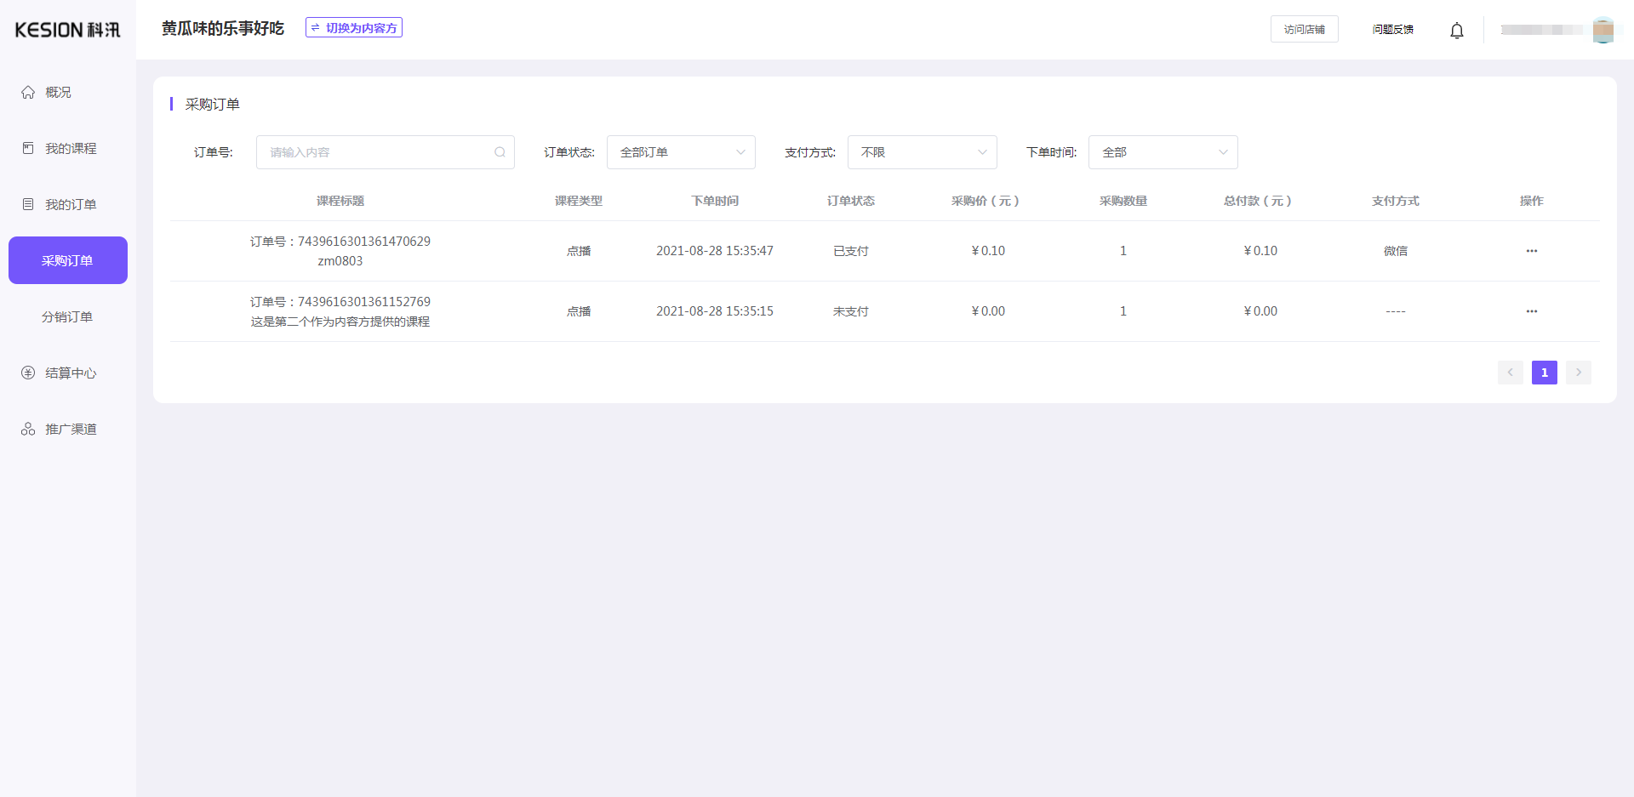Click the 切换为内容方 switch button
Viewport: 1634px width, 797px height.
(x=354, y=28)
